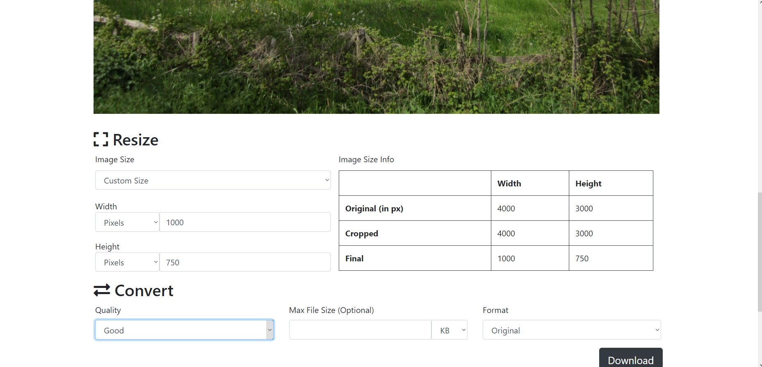Click the Format label
The height and width of the screenshot is (367, 762).
(495, 310)
